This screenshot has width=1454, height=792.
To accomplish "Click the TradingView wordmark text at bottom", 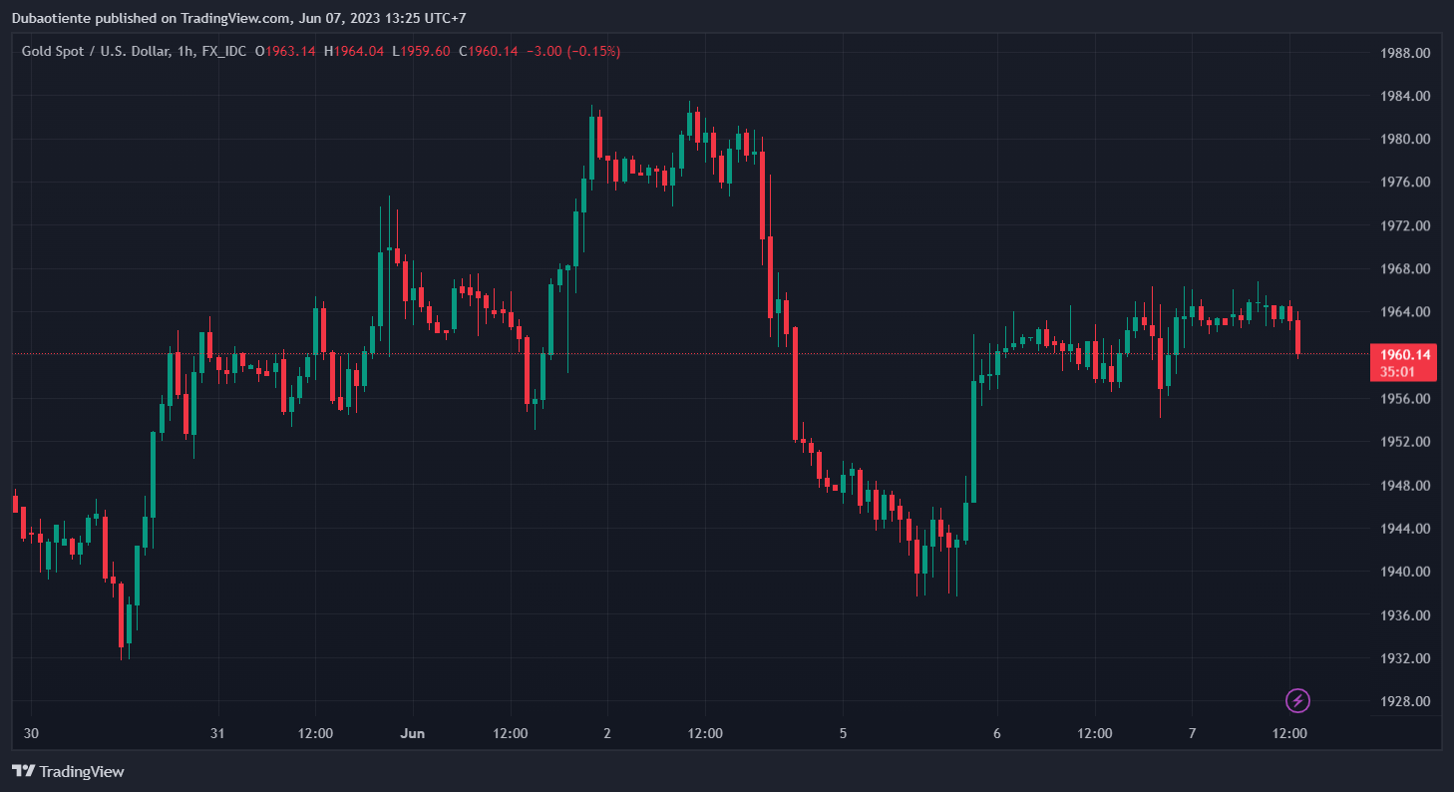I will [82, 771].
